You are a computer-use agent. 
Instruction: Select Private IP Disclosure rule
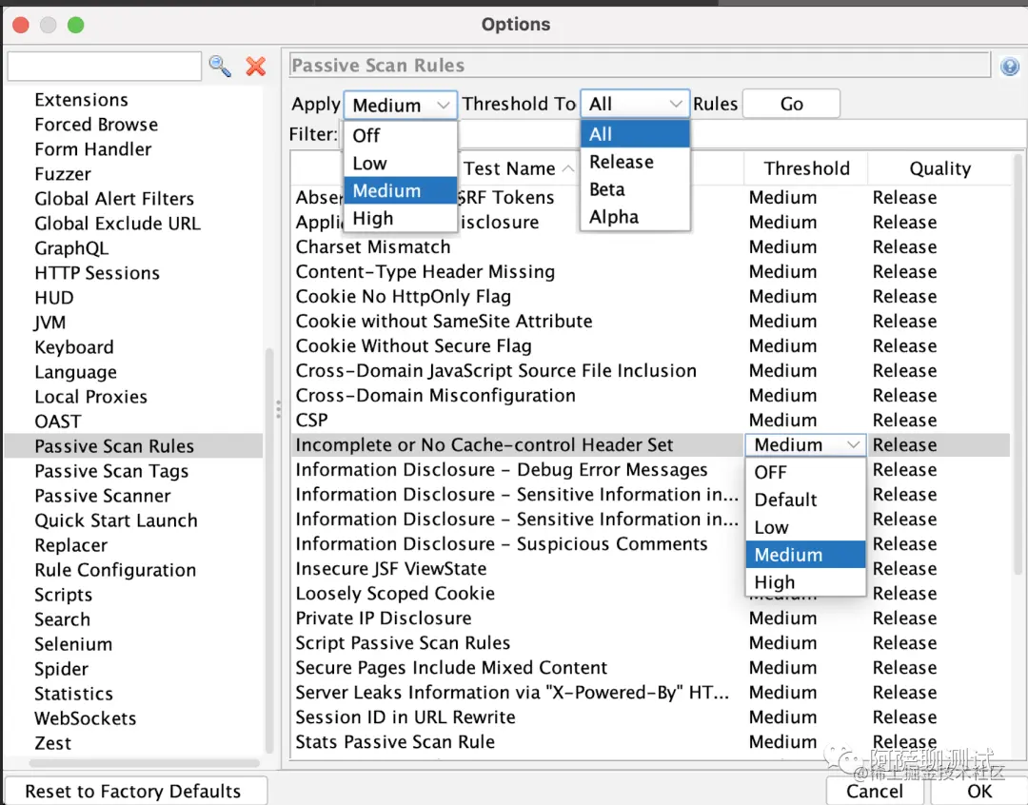tap(650, 618)
